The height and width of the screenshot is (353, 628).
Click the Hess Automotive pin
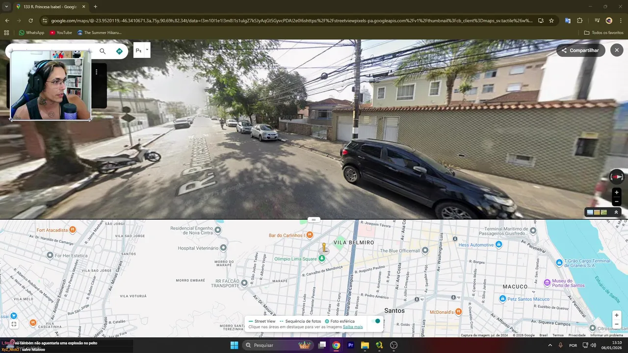click(x=499, y=244)
